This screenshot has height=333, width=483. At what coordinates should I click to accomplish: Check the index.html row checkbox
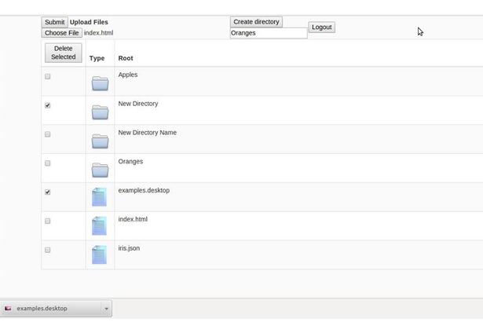click(x=47, y=221)
